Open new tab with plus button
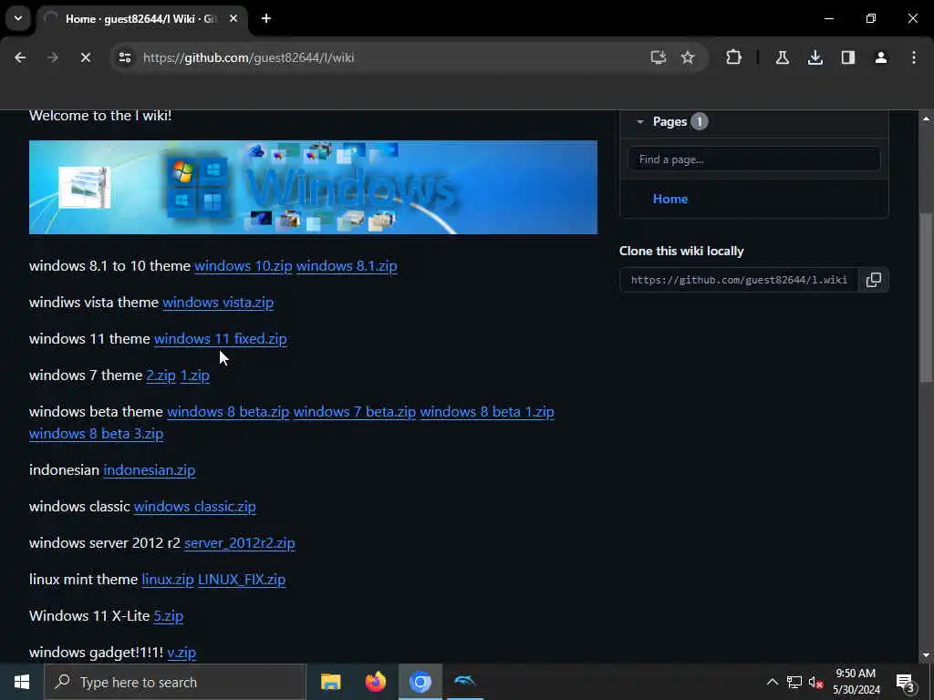 (266, 18)
